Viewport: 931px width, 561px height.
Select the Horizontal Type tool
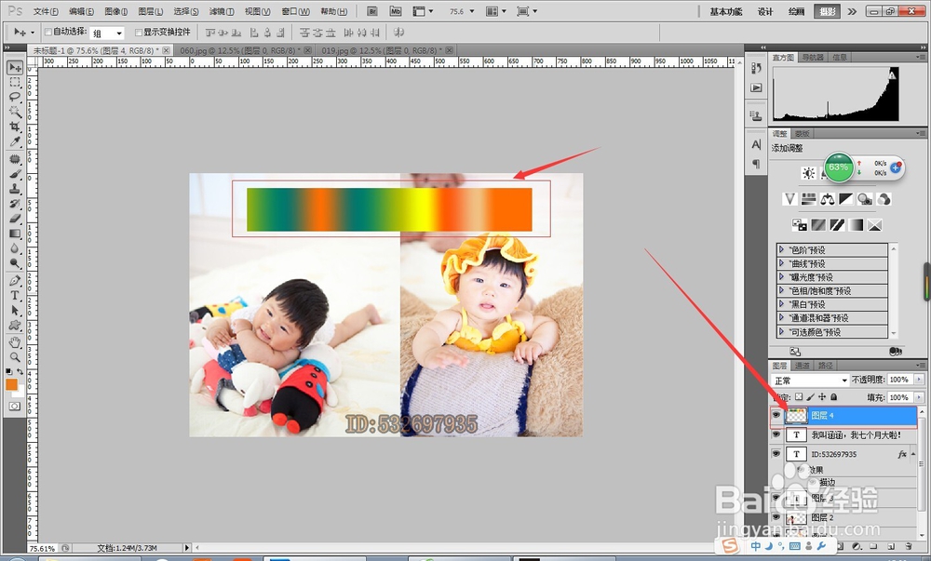(x=15, y=295)
